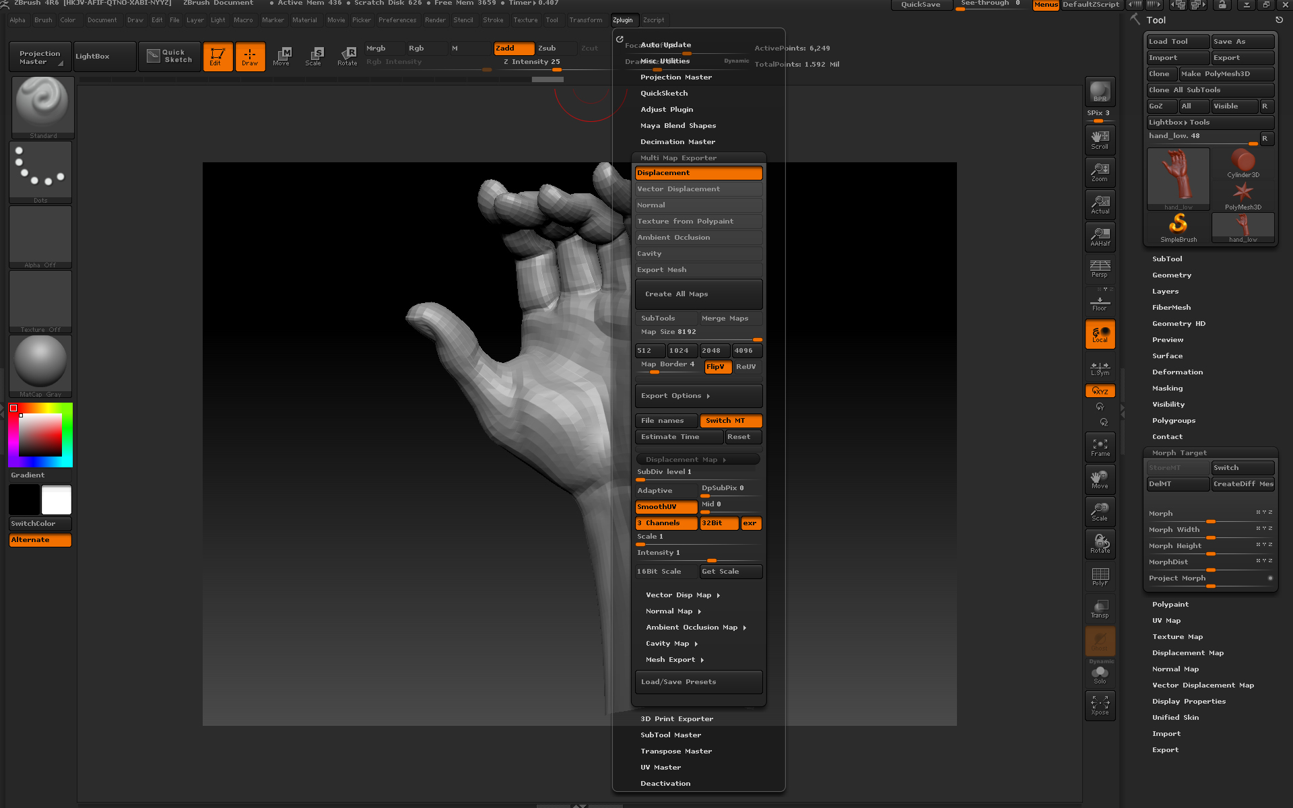Select the Rotate tool in top shelf
The height and width of the screenshot is (808, 1293).
pos(347,57)
